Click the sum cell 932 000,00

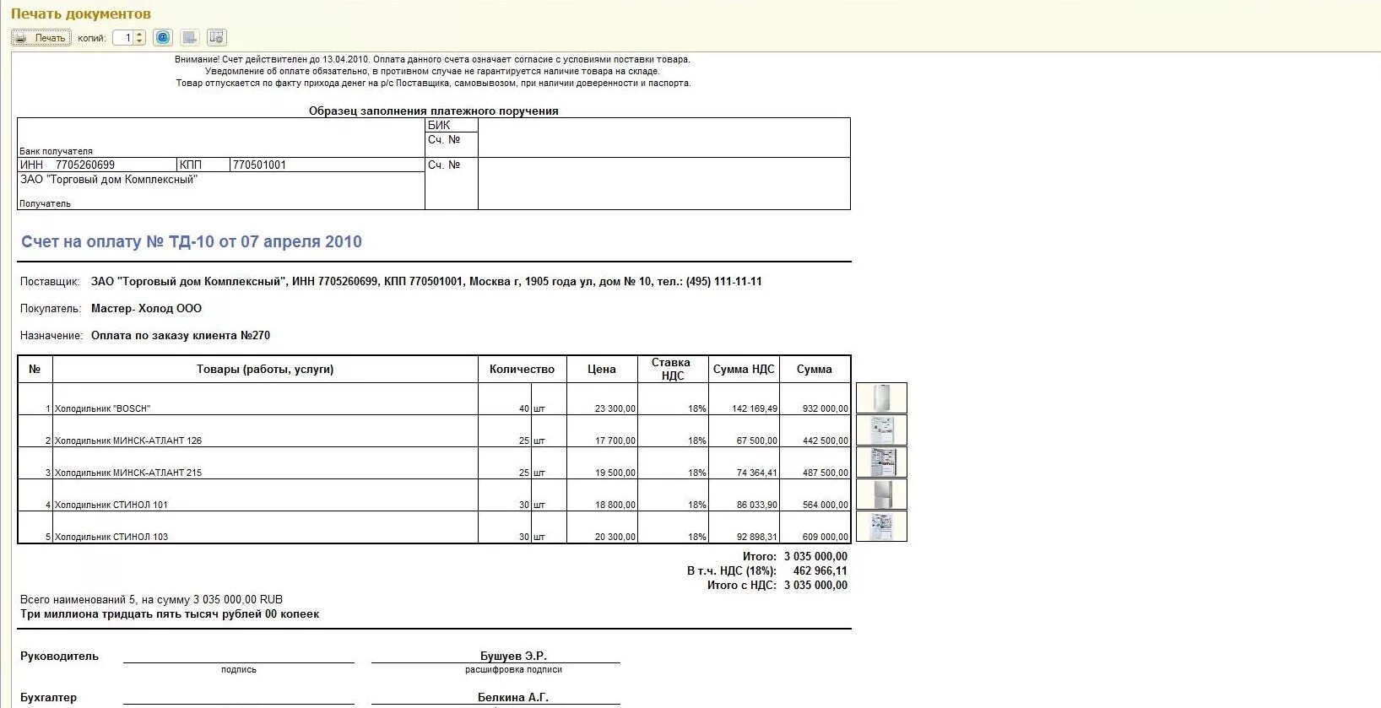(x=815, y=399)
